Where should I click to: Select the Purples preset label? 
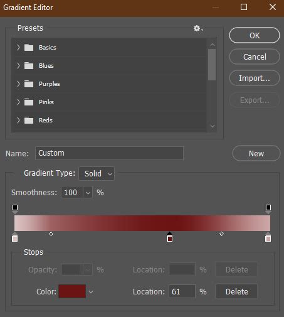[50, 84]
